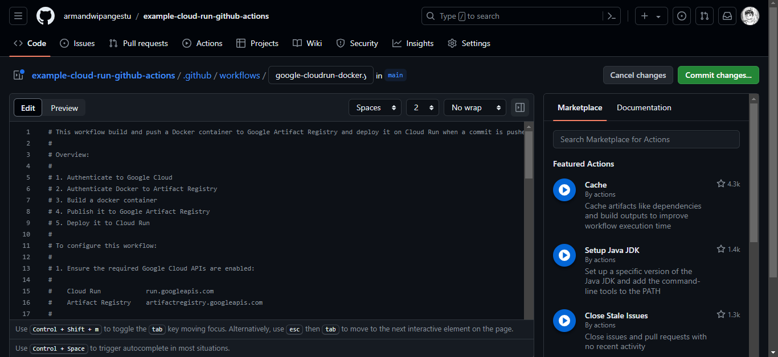The height and width of the screenshot is (357, 778).
Task: Open the global navigation hamburger menu
Action: click(x=18, y=15)
